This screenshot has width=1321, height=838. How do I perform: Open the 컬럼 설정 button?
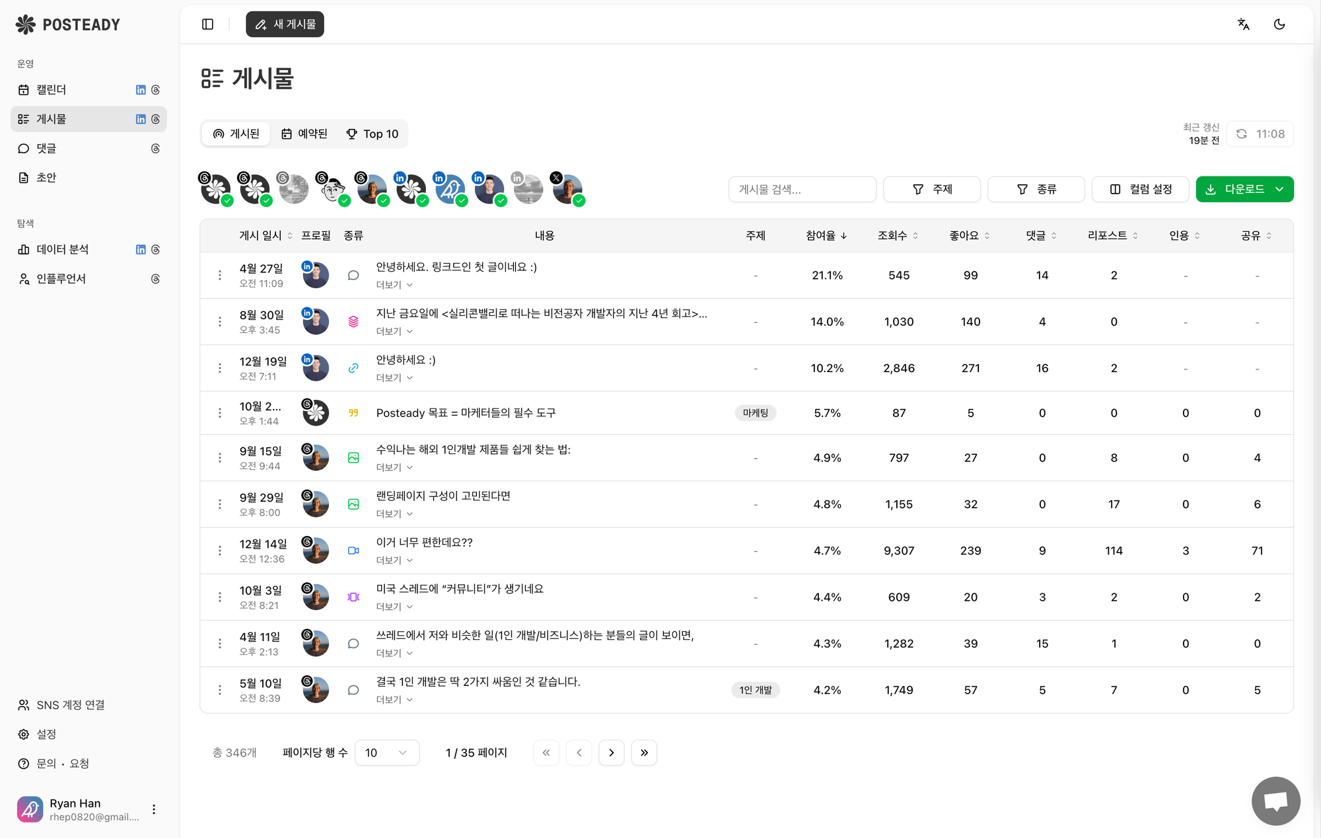click(1141, 189)
